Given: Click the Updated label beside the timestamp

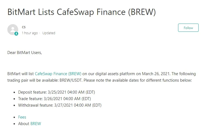Looking at the screenshot, I should (x=49, y=33).
